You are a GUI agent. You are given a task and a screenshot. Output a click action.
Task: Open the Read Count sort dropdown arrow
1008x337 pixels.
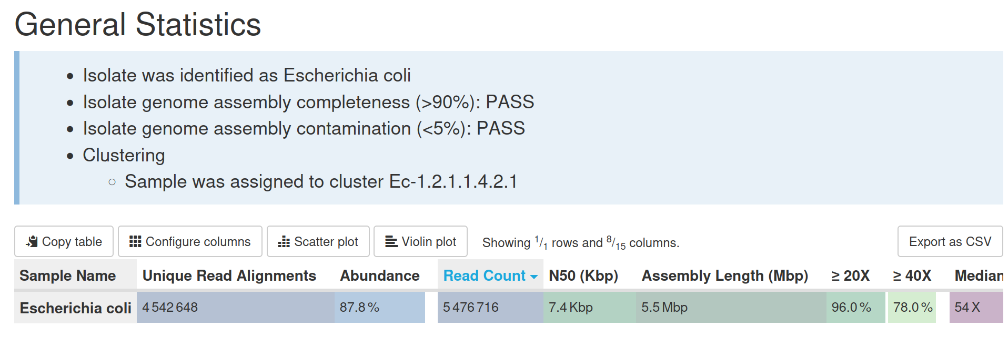coord(533,275)
